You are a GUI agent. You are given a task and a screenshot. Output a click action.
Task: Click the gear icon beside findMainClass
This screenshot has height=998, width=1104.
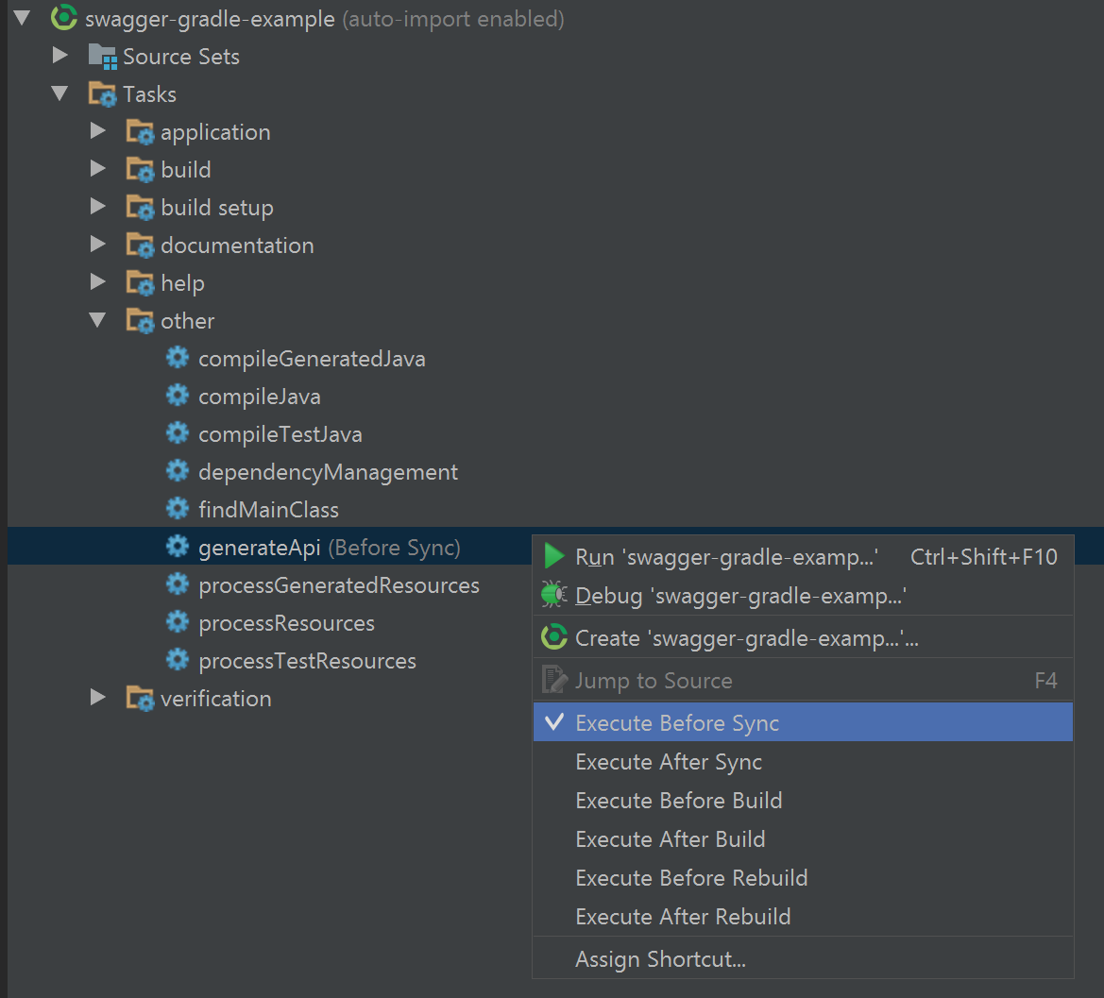tap(178, 510)
